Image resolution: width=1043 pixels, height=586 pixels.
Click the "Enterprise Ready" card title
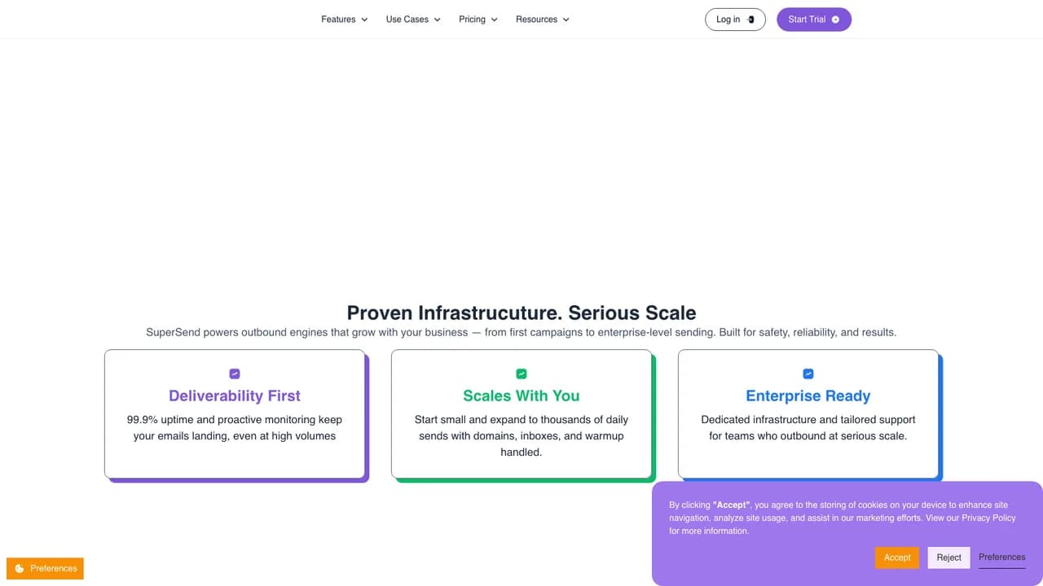pos(808,396)
